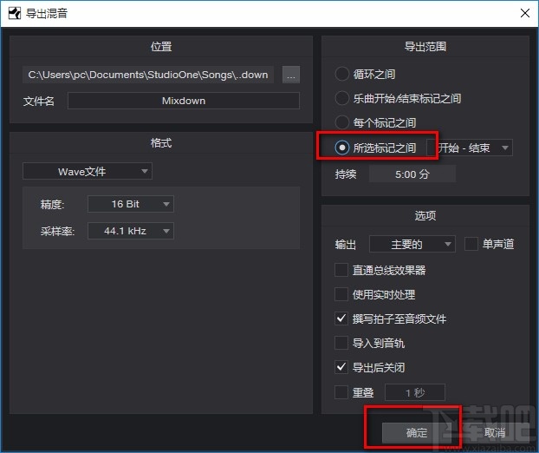Open 44.1 kHz sample rate dropdown
This screenshot has width=539, height=453.
click(x=131, y=231)
